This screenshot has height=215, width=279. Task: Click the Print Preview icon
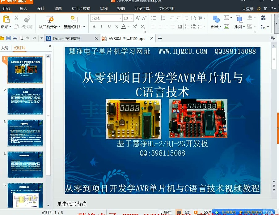[22, 38]
